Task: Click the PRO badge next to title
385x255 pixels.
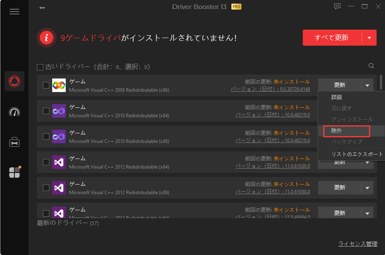Action: point(236,7)
